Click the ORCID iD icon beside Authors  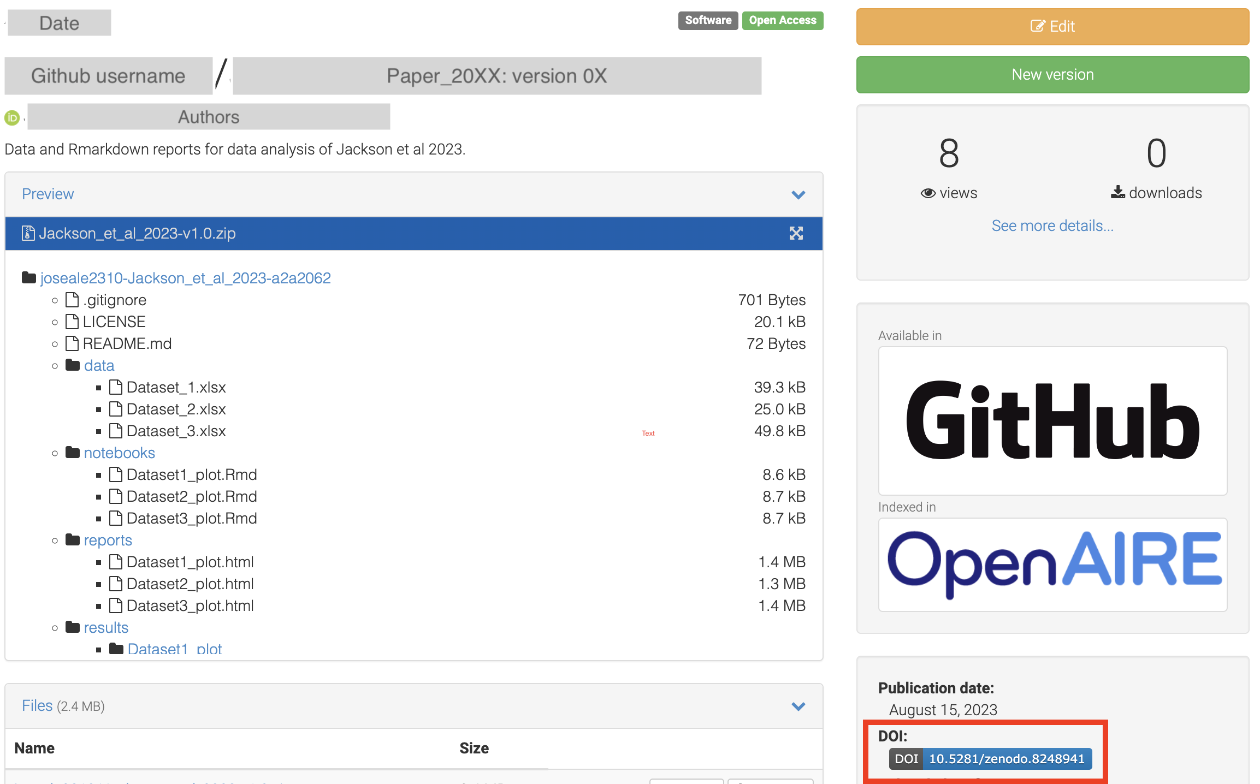(12, 117)
